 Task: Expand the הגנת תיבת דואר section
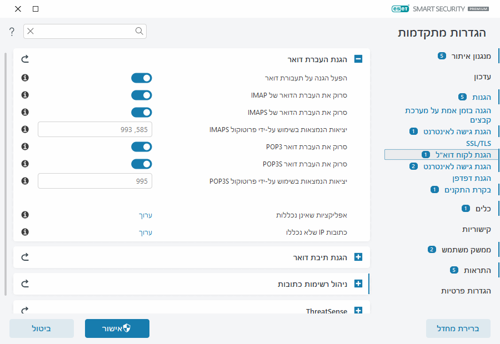tap(358, 257)
